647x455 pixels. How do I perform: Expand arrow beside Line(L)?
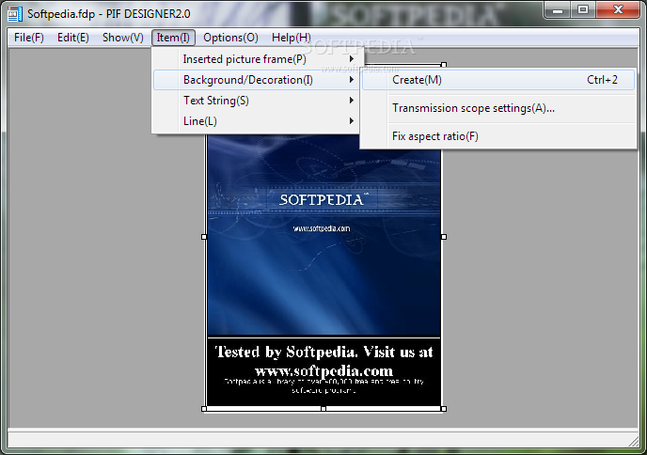352,121
